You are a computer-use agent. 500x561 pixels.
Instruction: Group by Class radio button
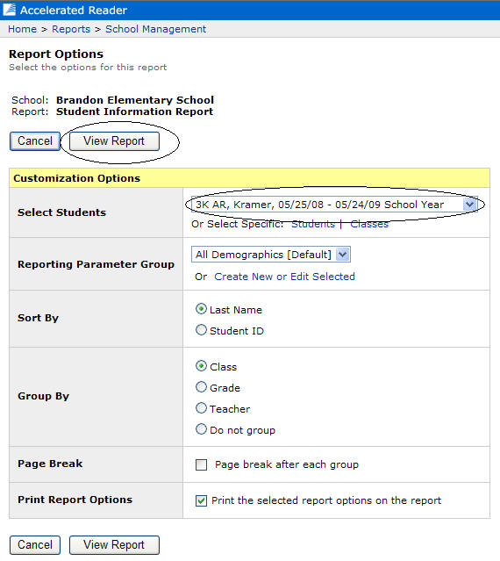point(201,365)
